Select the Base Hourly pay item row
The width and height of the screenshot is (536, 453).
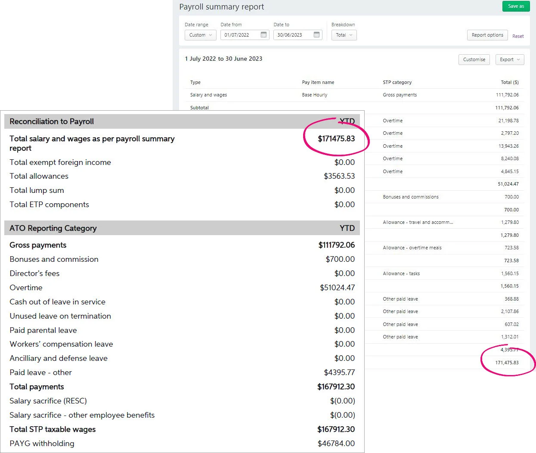pyautogui.click(x=315, y=95)
